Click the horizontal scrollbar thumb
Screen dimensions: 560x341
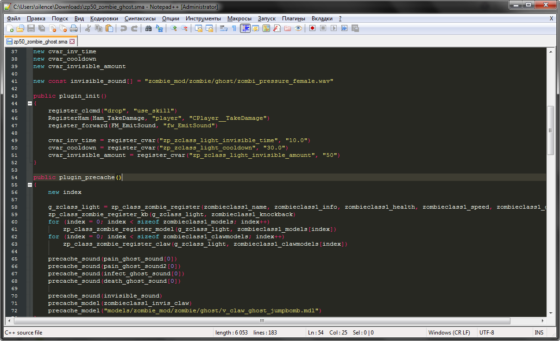262,321
